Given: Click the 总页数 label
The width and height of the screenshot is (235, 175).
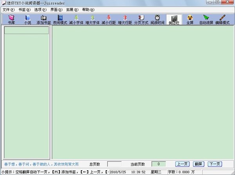Looking at the screenshot, I should pyautogui.click(x=94, y=164).
